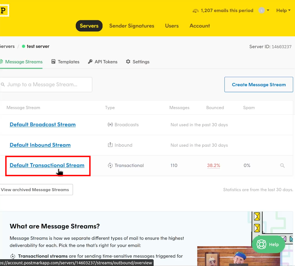Click the Transactional streams info icon

13,256
